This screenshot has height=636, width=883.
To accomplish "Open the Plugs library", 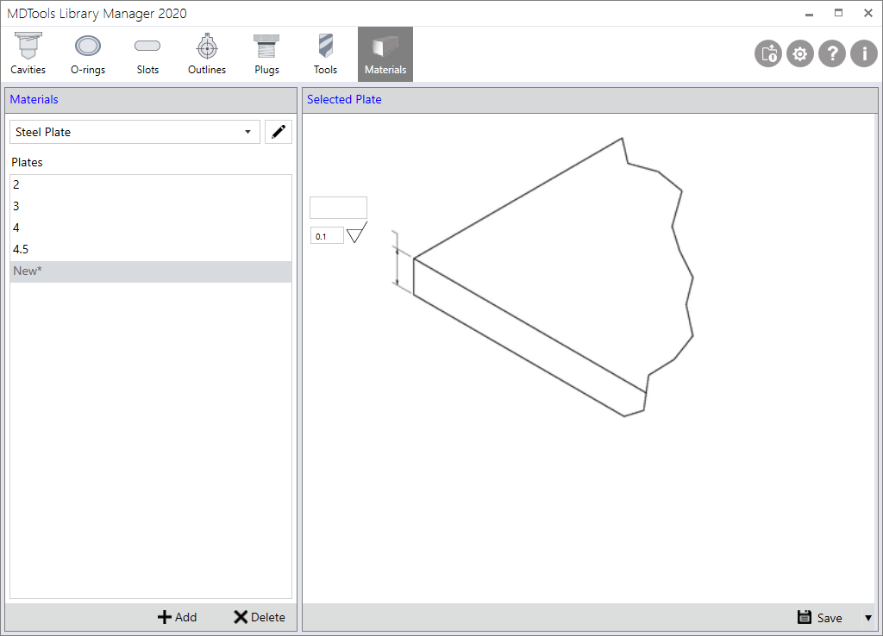I will (x=266, y=54).
